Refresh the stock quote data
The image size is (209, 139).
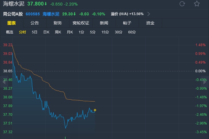tap(182, 4)
